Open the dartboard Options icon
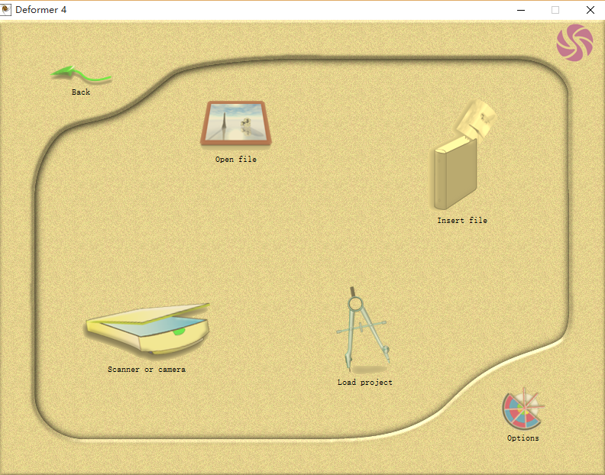Screen dimensions: 605x475 pos(522,409)
